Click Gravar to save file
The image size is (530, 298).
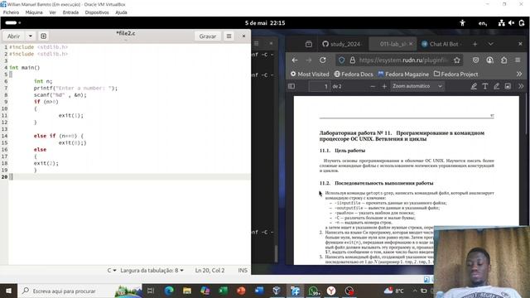208,36
